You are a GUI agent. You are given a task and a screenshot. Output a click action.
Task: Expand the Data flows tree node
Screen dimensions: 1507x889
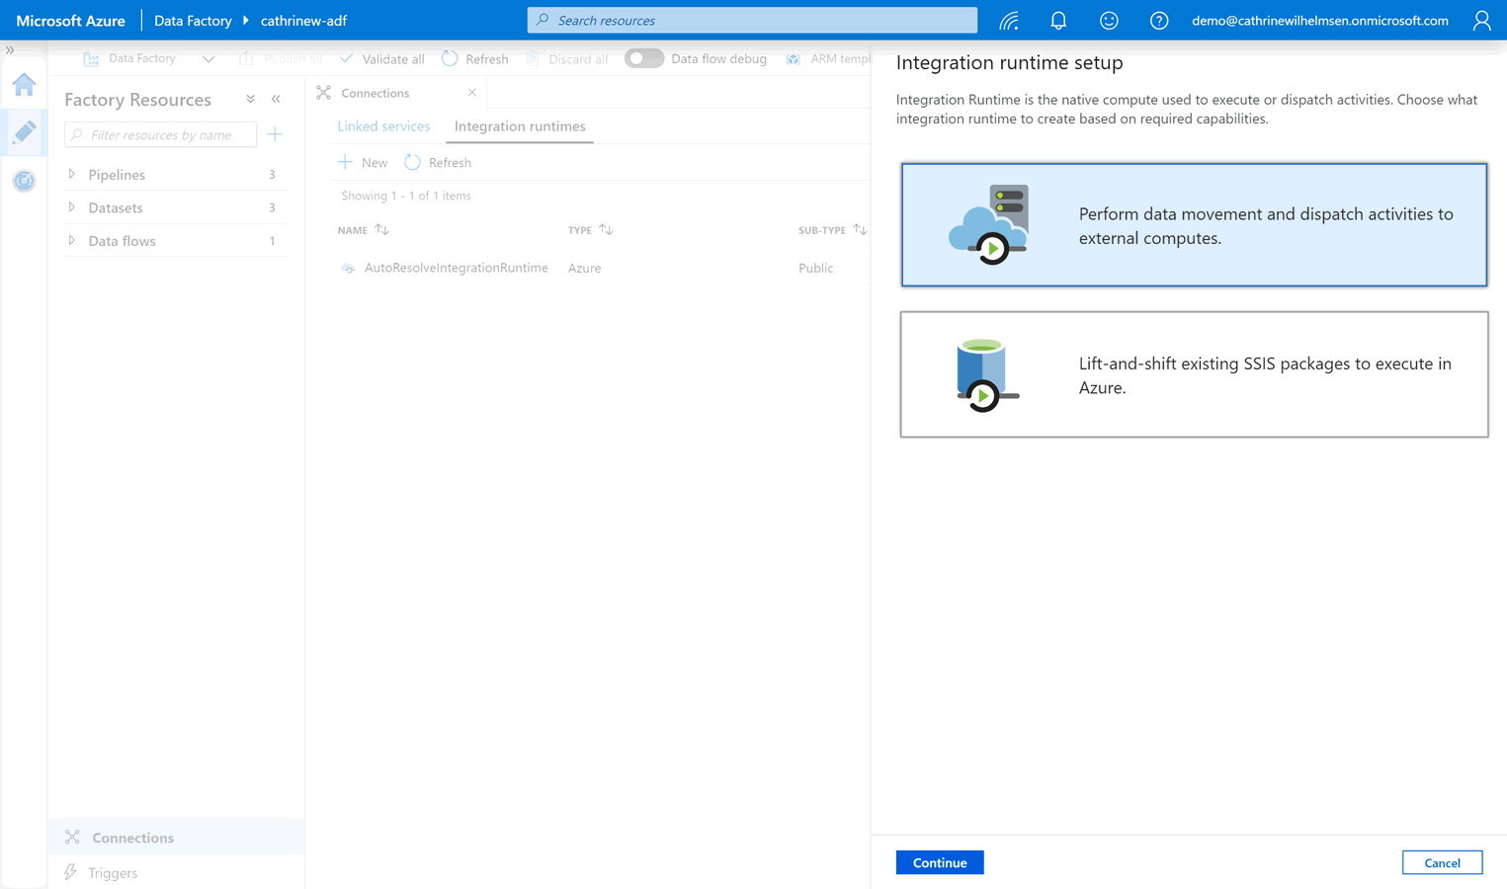(72, 241)
